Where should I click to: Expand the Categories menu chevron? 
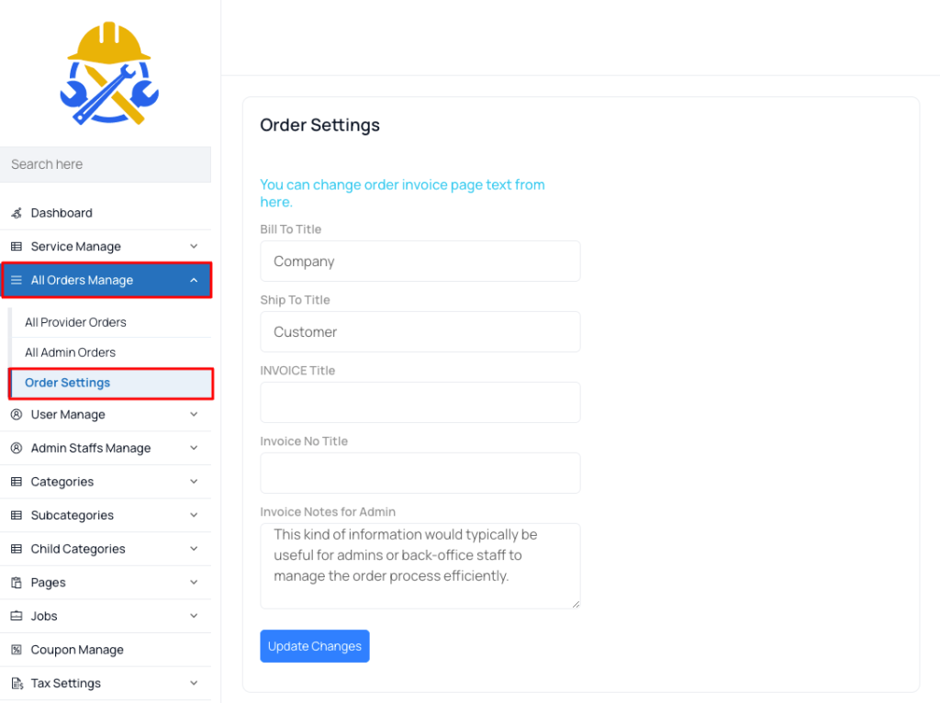tap(194, 481)
